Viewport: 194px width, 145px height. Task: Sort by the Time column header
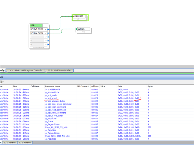tap(21, 86)
